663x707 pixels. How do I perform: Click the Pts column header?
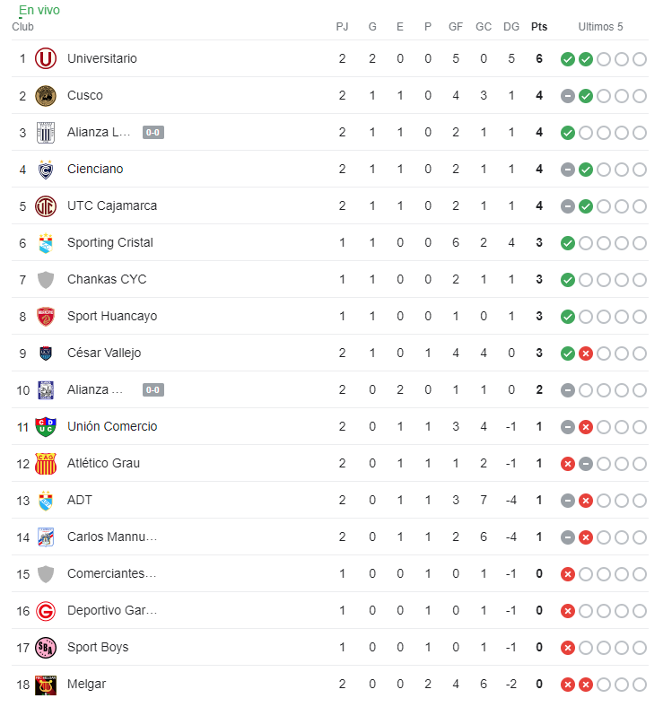539,27
